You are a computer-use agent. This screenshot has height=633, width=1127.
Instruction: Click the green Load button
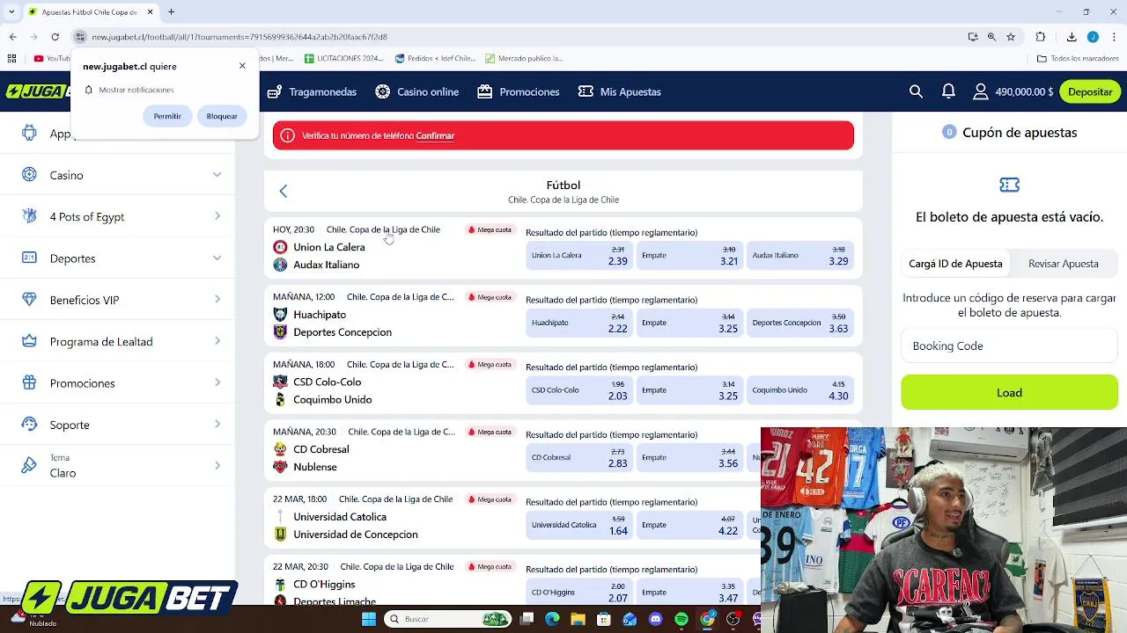[1009, 393]
